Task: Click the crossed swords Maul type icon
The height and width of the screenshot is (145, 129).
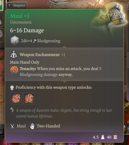Action: (x=12, y=126)
